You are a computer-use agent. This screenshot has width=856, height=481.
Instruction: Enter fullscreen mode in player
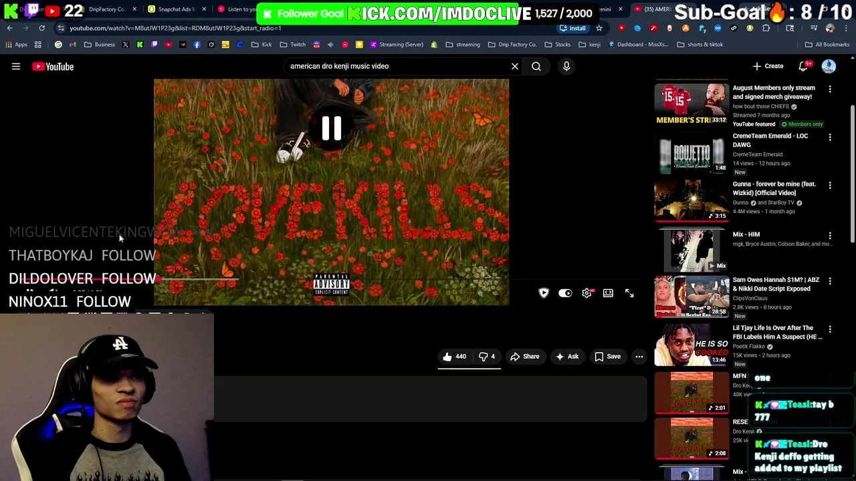click(629, 293)
